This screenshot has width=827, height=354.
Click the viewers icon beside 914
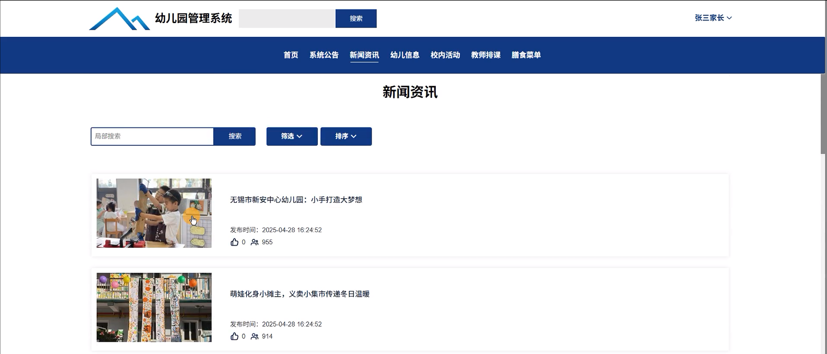tap(254, 336)
